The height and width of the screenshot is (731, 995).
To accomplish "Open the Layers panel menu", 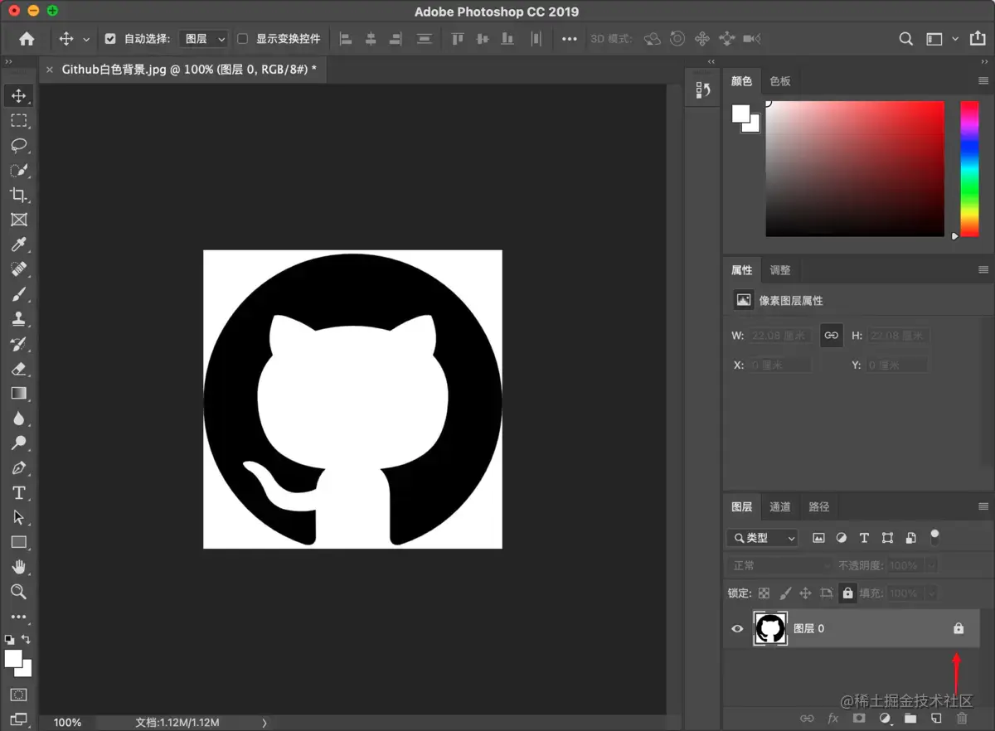I will [x=983, y=506].
